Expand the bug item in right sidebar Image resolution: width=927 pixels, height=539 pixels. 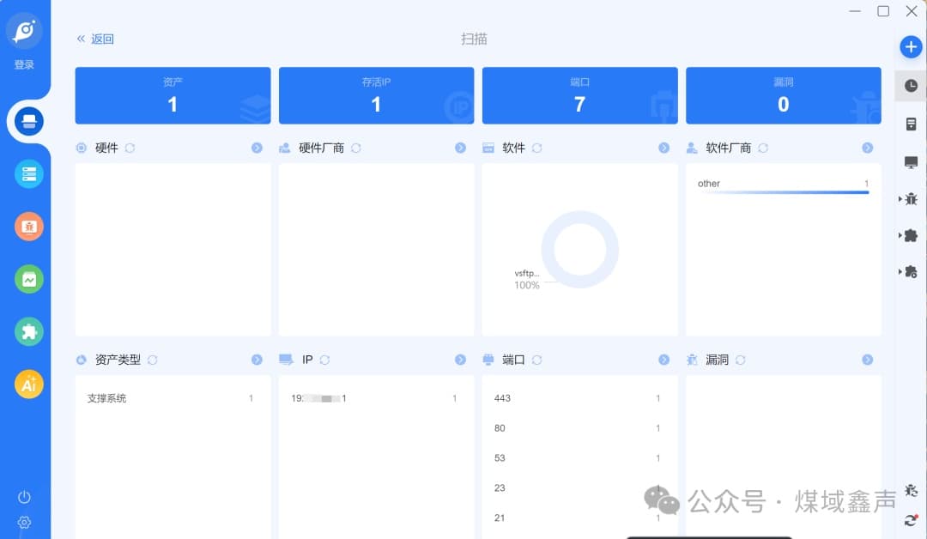click(910, 199)
